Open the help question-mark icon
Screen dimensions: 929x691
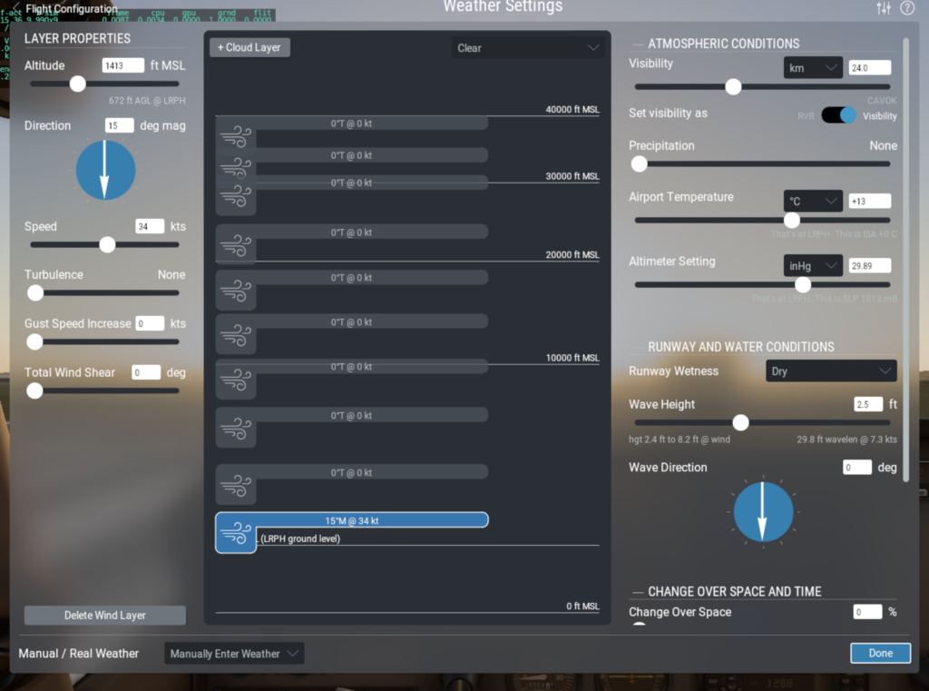[x=907, y=7]
